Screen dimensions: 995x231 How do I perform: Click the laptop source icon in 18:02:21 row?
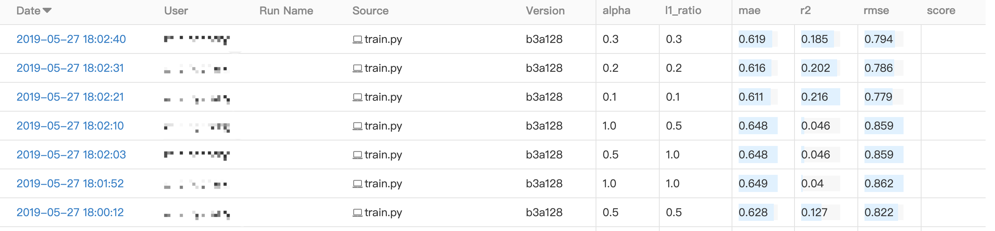point(357,97)
